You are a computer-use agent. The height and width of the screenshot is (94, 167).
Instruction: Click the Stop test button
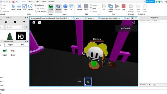click(x=123, y=7)
